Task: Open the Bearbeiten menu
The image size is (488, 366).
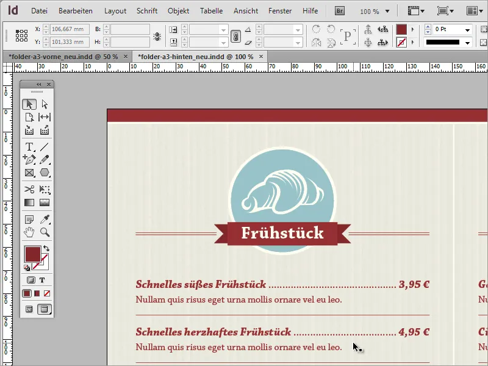Action: (76, 11)
